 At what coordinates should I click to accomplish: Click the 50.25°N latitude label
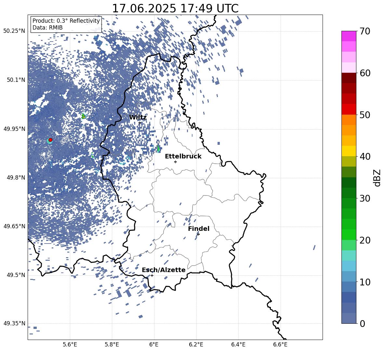14,31
